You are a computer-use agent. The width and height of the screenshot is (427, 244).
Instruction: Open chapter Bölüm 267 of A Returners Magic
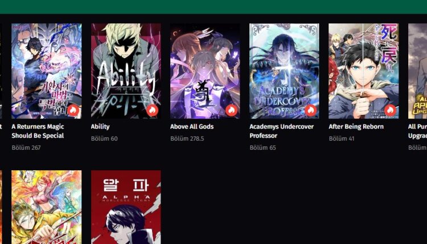[26, 148]
